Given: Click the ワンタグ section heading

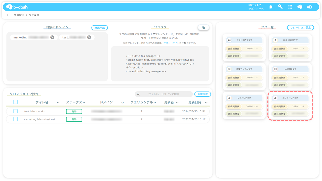Looking at the screenshot, I should coord(160,27).
